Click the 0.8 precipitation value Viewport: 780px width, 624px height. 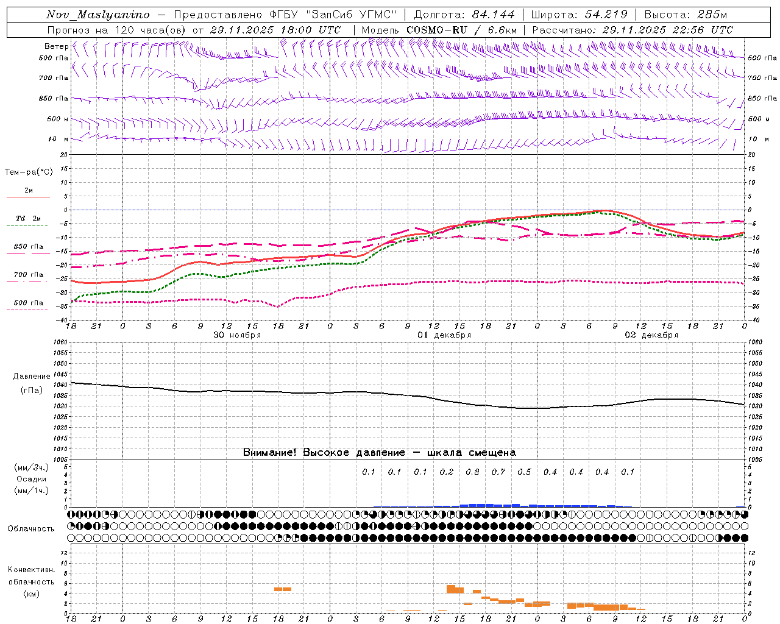click(472, 472)
